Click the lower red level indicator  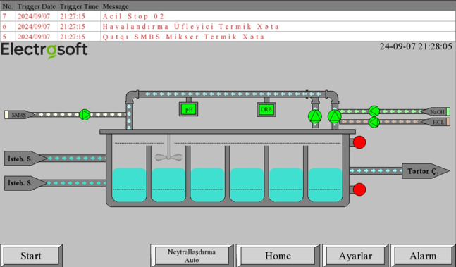coord(359,190)
